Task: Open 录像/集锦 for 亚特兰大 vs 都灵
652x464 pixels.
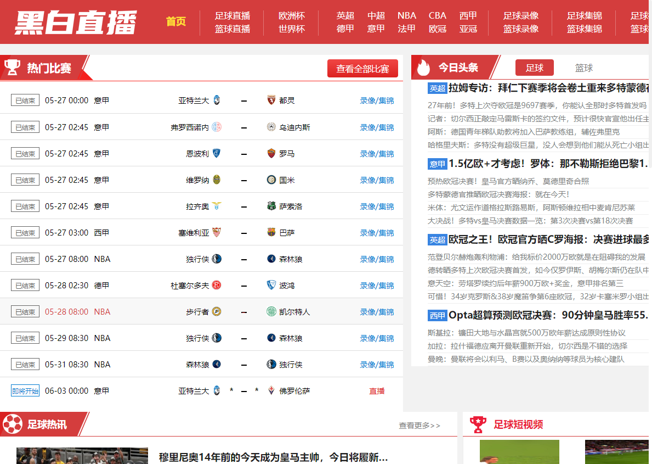Action: [377, 100]
